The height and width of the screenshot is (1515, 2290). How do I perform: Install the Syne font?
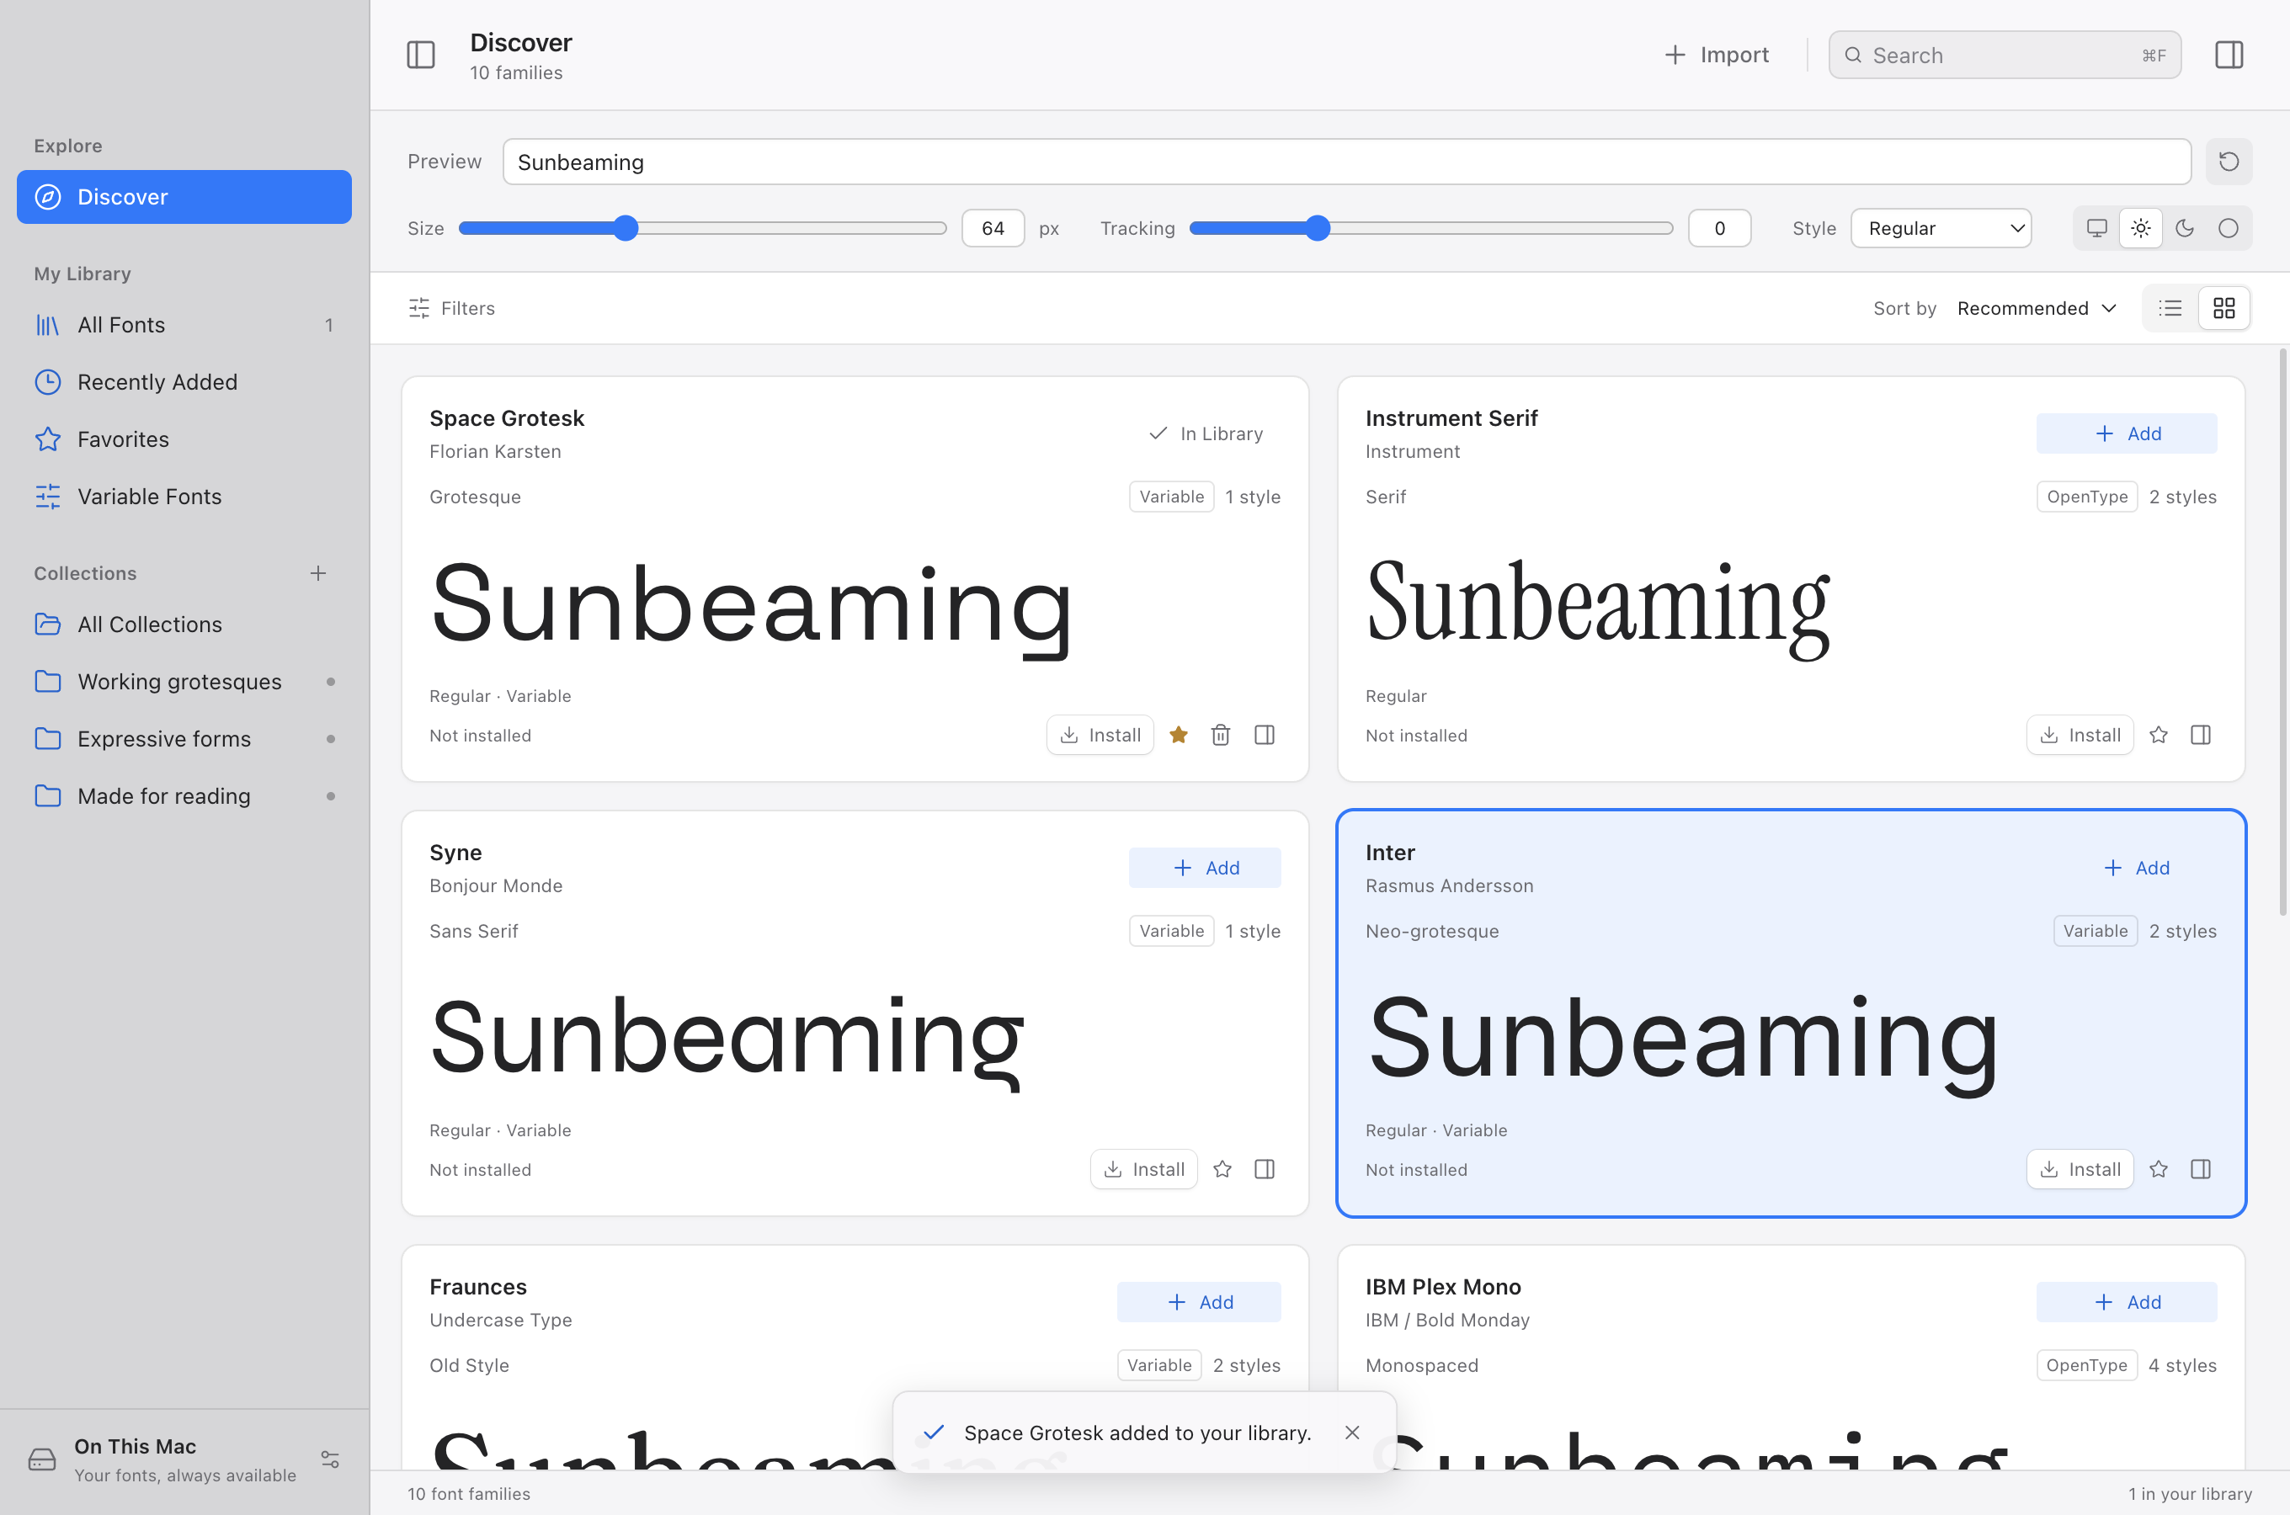pyautogui.click(x=1143, y=1169)
